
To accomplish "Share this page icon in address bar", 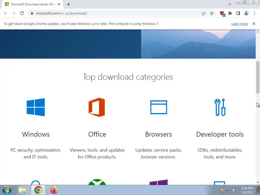I will point(204,13).
